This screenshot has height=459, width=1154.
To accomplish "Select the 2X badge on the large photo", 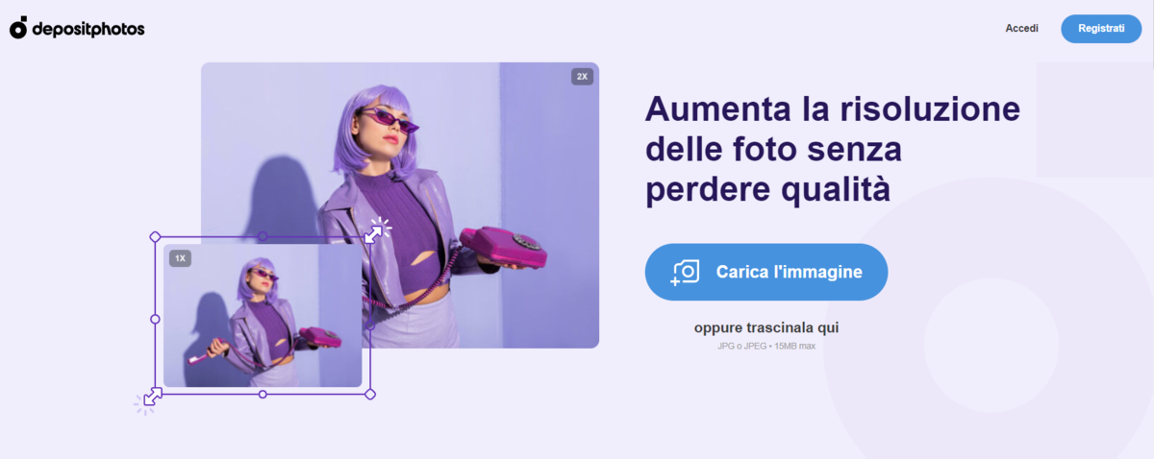I will pyautogui.click(x=582, y=76).
